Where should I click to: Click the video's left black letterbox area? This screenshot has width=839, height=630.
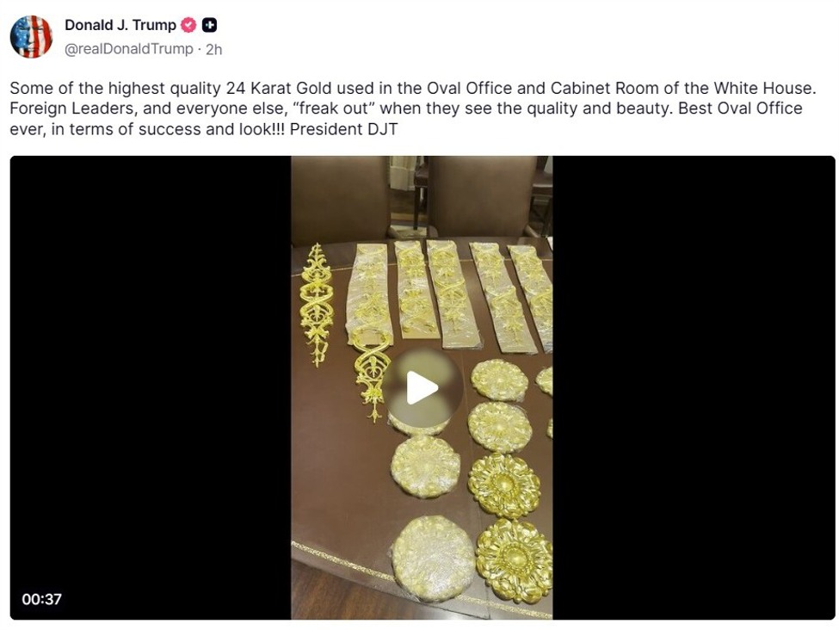pos(151,387)
